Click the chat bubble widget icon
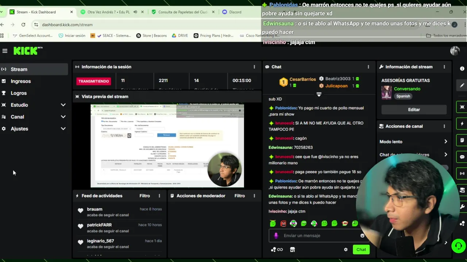Viewport: 467px width, 262px height. click(462, 157)
